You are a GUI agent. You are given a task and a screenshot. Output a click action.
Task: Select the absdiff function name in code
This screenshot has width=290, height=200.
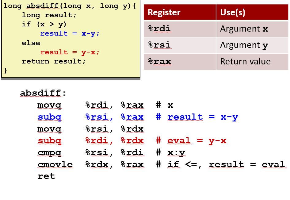[42, 6]
